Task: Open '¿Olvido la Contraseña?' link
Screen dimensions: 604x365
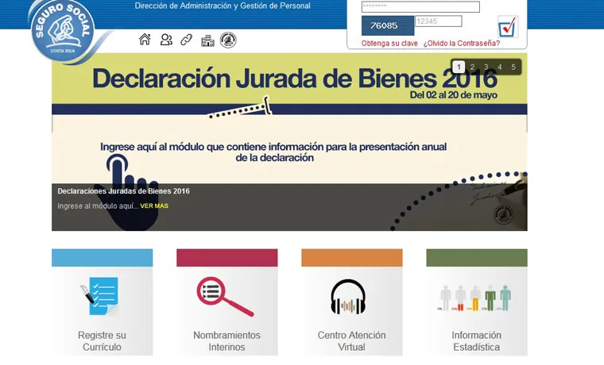Action: click(x=462, y=44)
